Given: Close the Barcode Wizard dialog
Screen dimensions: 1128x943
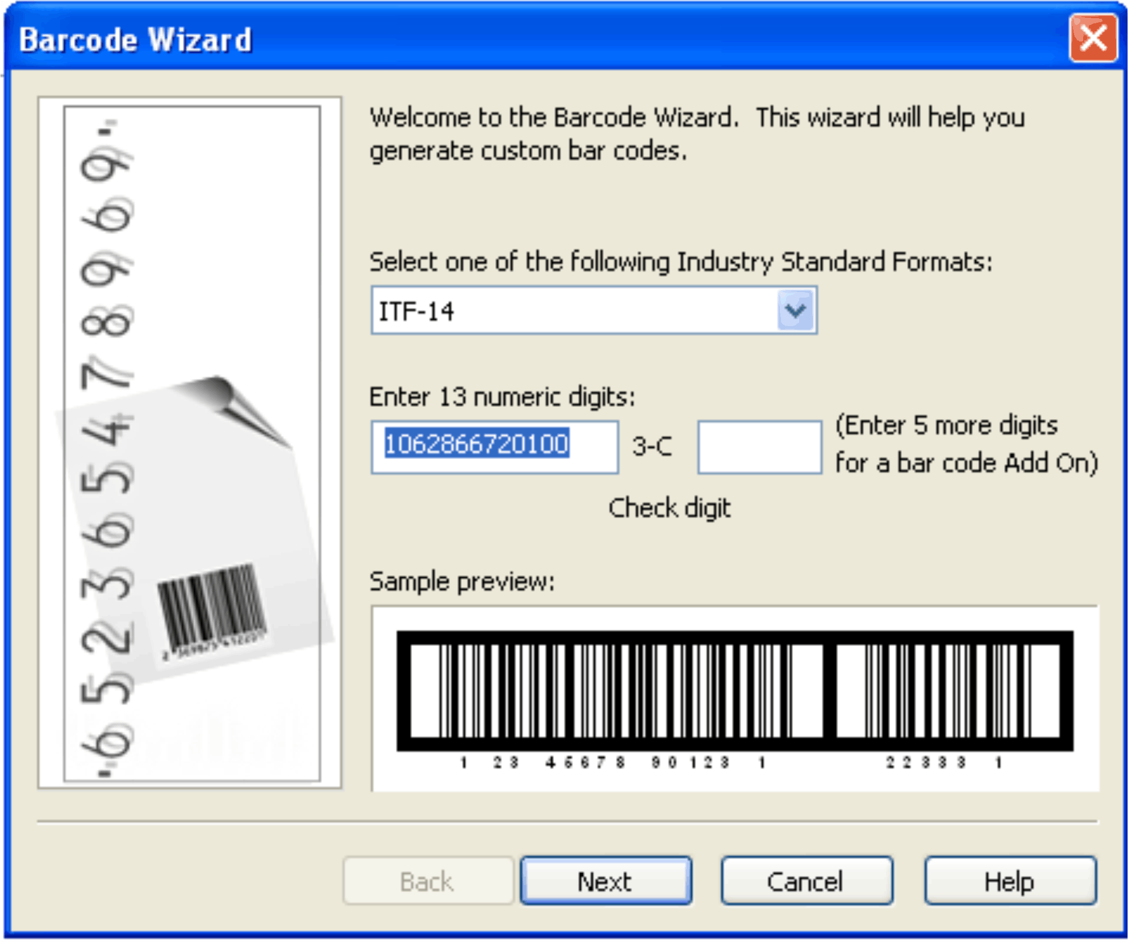Looking at the screenshot, I should pyautogui.click(x=1092, y=39).
